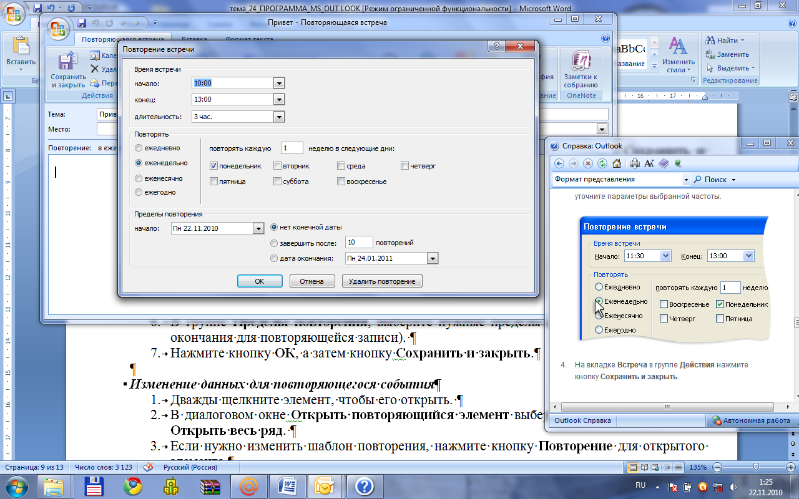Image resolution: width=799 pixels, height=499 pixels.
Task: Check the Thursday checkbox
Action: click(404, 166)
